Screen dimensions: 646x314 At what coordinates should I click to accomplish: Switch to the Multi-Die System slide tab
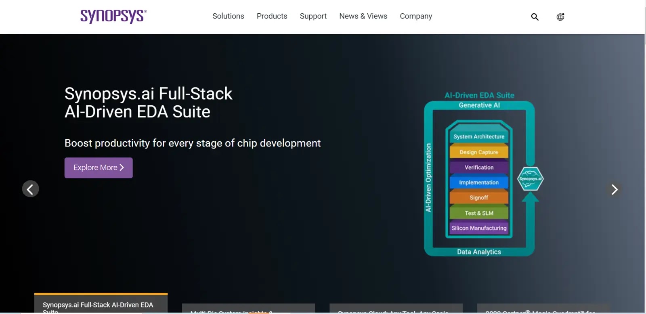pyautogui.click(x=248, y=309)
